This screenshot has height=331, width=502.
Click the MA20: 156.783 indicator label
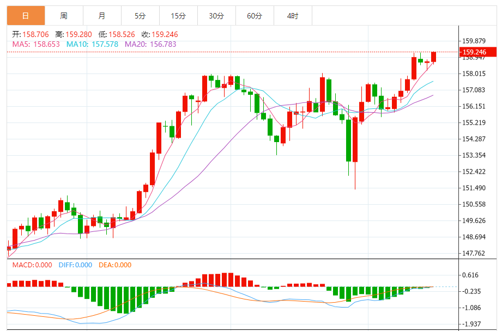coord(150,44)
